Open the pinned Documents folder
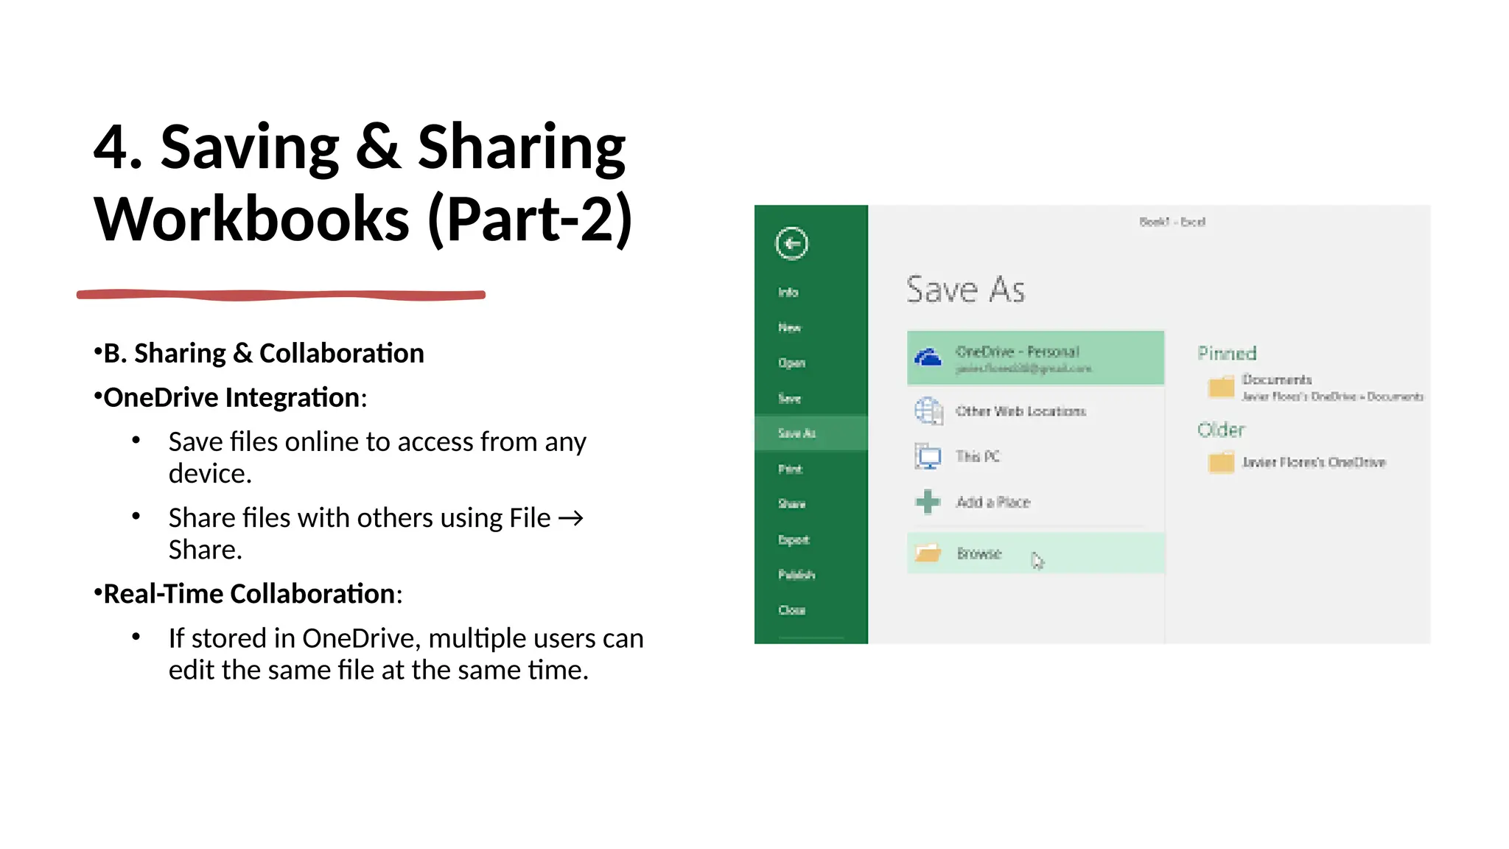Screen dimensions: 1509x849 [1315, 387]
